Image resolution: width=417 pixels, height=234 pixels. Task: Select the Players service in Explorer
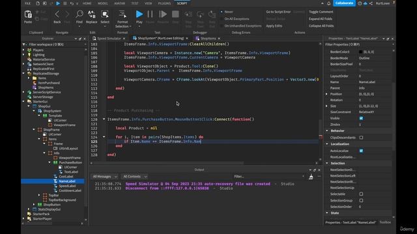click(x=38, y=50)
